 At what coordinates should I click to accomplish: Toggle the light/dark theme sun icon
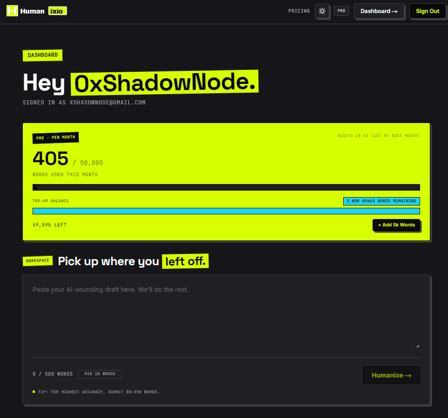322,11
